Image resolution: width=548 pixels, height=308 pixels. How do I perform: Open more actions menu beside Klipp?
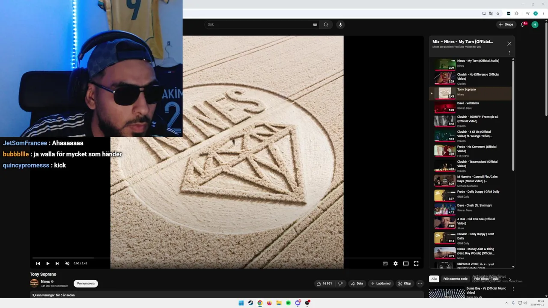420,284
